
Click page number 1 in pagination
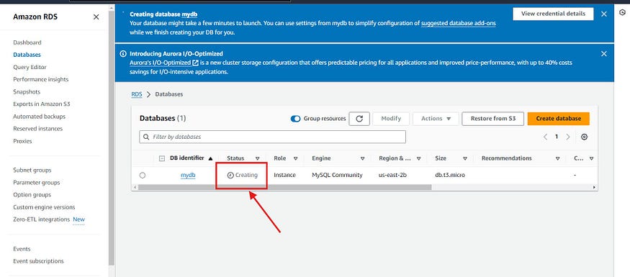click(x=557, y=137)
